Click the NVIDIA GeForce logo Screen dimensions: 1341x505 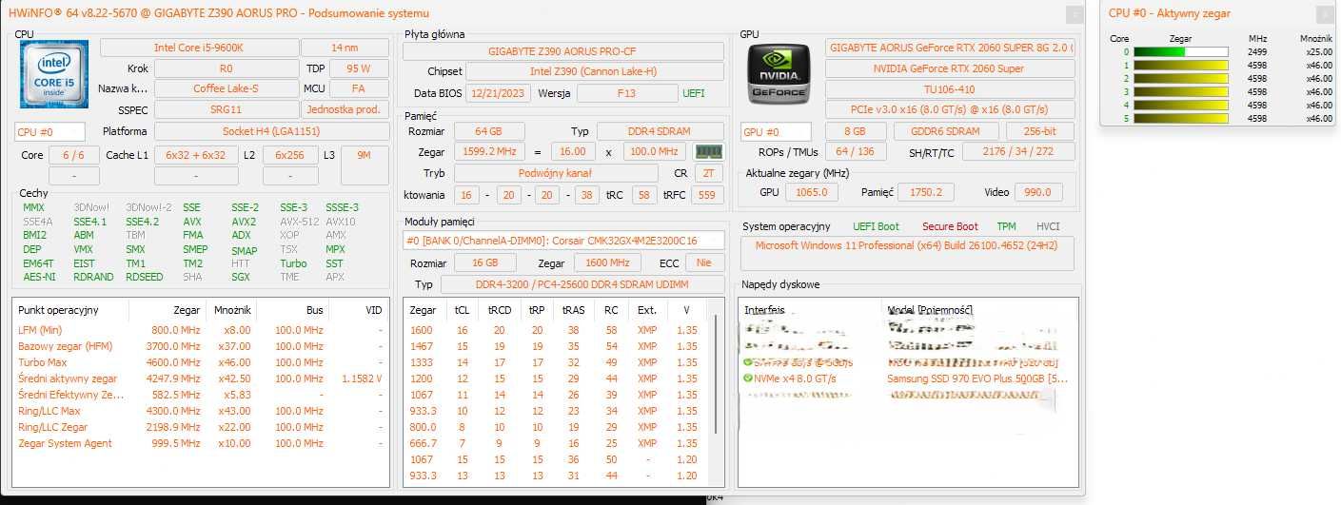[x=779, y=73]
